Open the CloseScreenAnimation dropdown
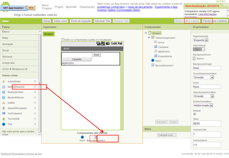 click(x=203, y=77)
